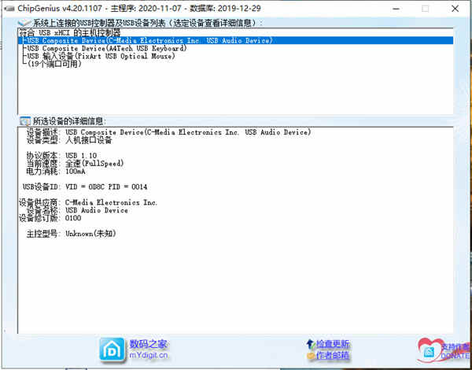This screenshot has height=370, width=472.
Task: Open the mYdigit.cn website link
Action: tap(149, 355)
